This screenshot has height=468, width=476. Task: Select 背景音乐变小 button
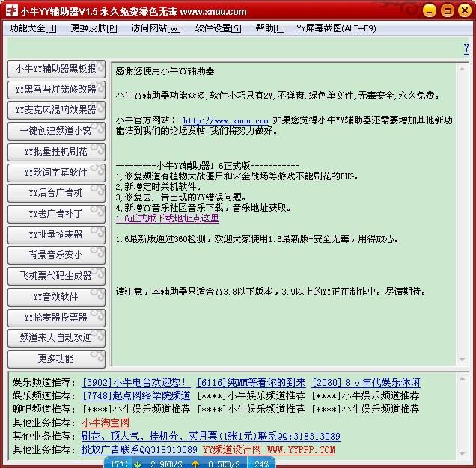[x=56, y=255]
